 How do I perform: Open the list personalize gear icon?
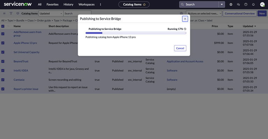(181, 14)
